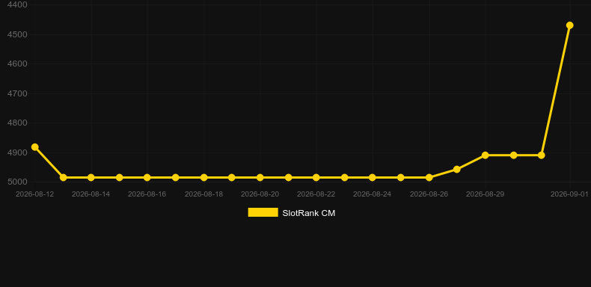Select the data point between 2026-08-14 and 2026-08-16

pos(120,177)
